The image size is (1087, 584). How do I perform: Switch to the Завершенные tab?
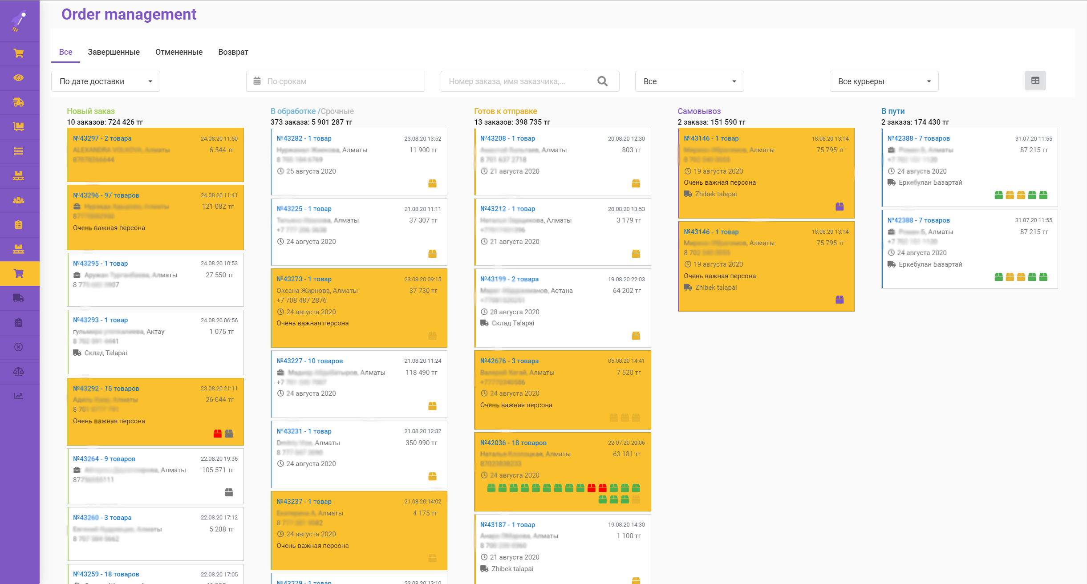(114, 52)
